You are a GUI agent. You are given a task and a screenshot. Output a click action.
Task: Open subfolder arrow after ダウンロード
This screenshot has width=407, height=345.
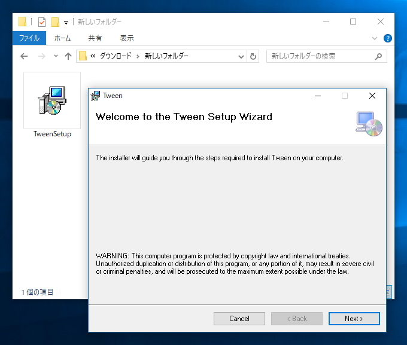point(138,56)
